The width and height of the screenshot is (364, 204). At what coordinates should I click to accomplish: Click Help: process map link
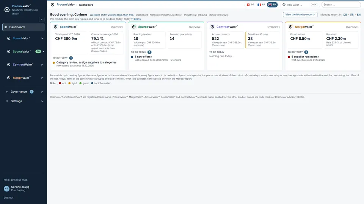click(x=16, y=180)
